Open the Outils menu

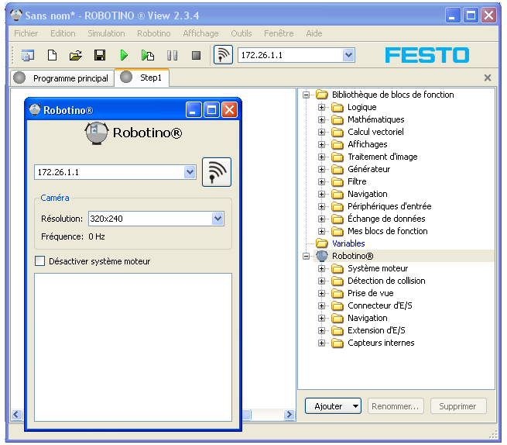[x=242, y=33]
